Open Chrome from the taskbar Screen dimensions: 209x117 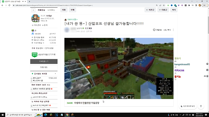[x=67, y=115]
